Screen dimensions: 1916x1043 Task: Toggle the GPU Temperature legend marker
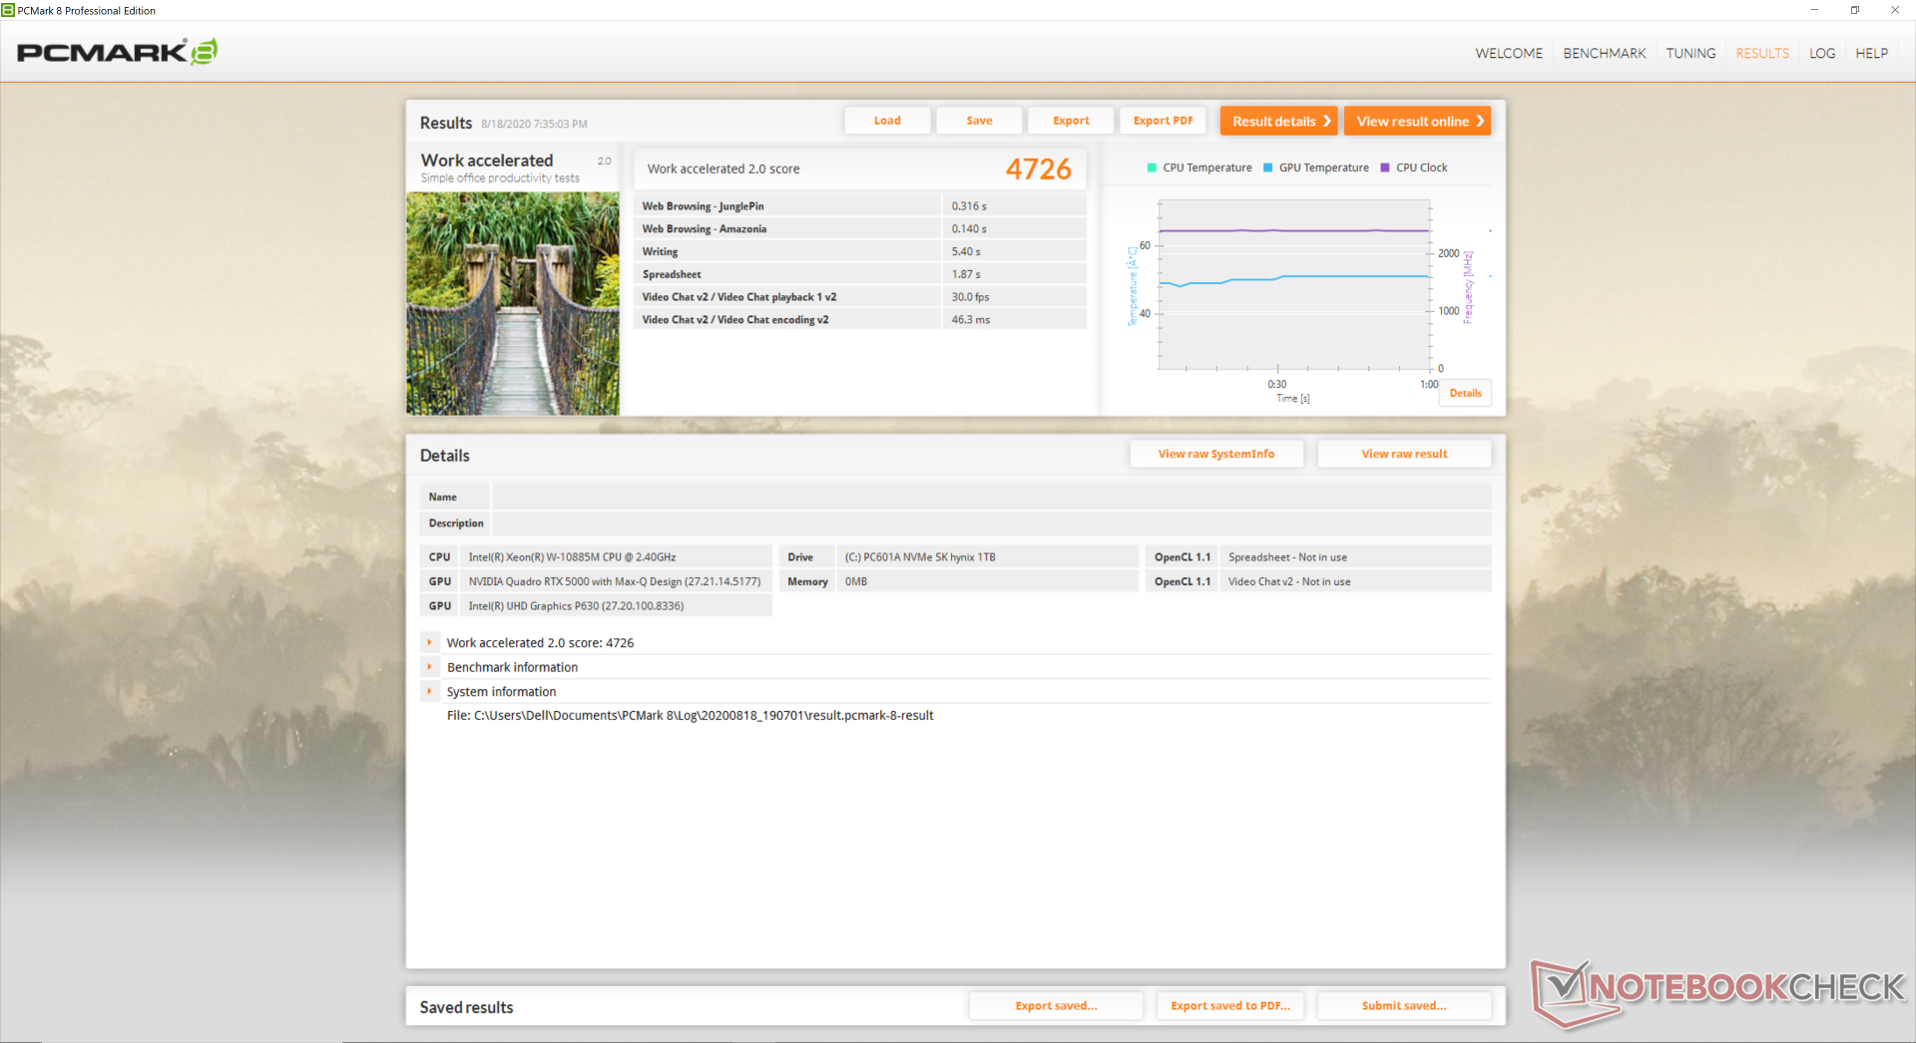tap(1268, 168)
